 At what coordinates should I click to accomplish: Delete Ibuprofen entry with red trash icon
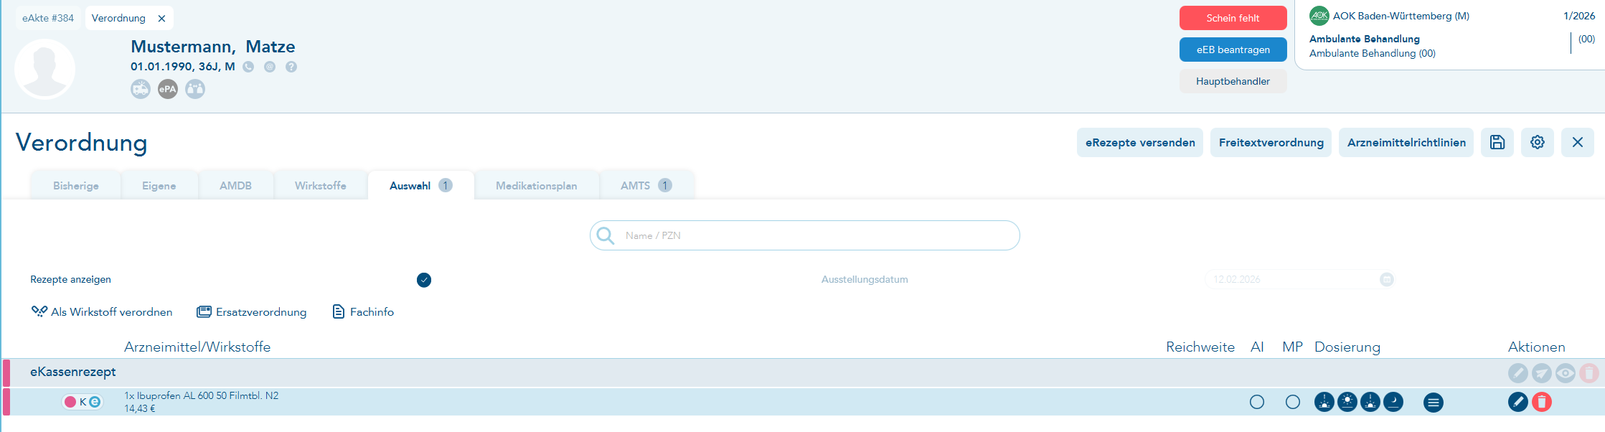tap(1542, 402)
